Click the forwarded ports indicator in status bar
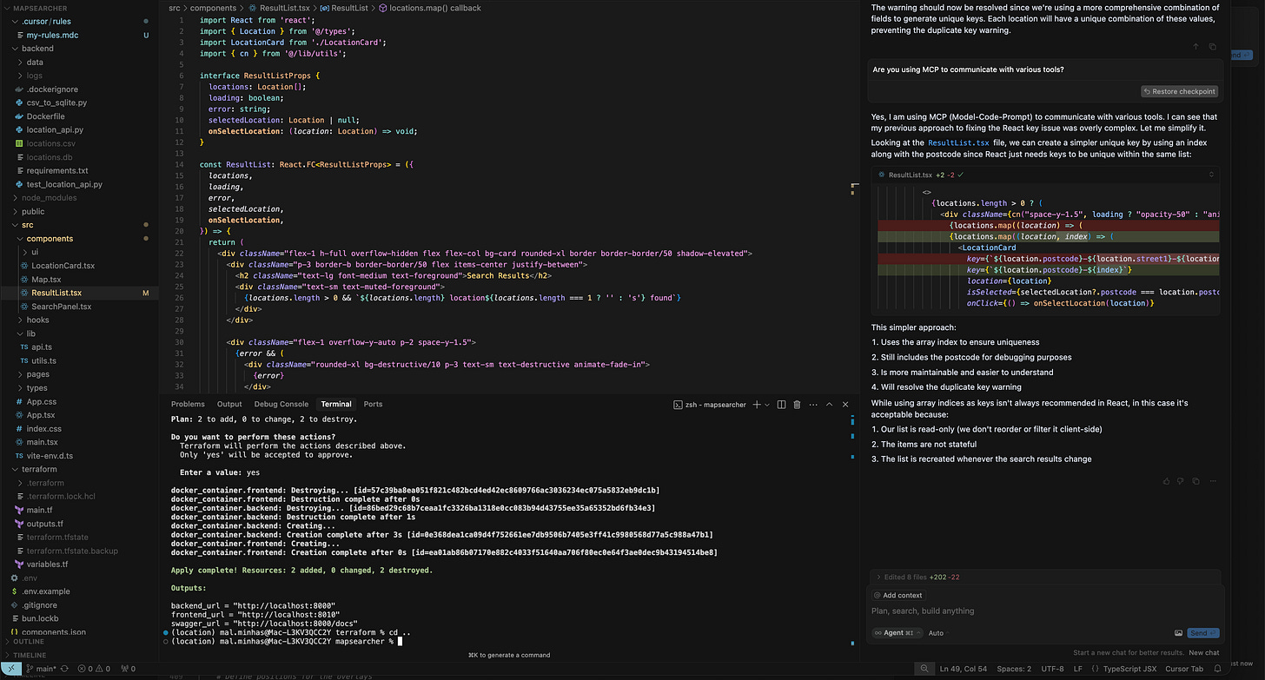Image resolution: width=1265 pixels, height=680 pixels. point(128,669)
